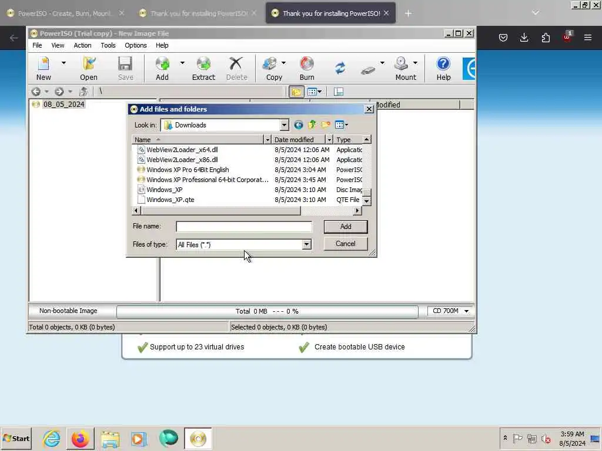Select Windows_XP.qte file
The image size is (602, 451).
coord(170,200)
